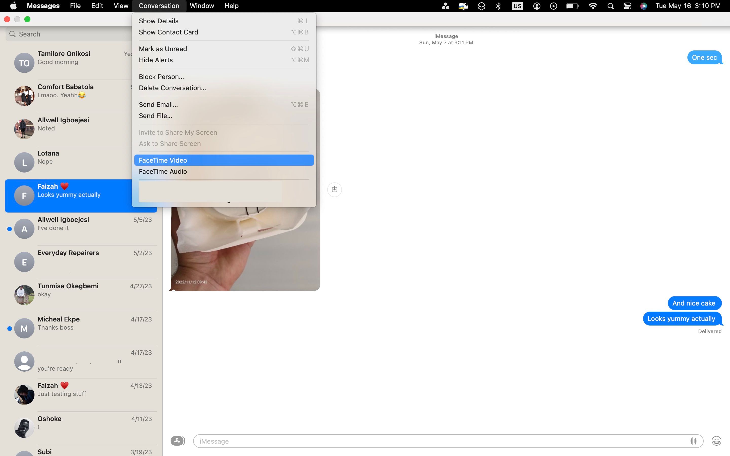Select Block Person… entry
This screenshot has height=456, width=730.
coord(224,77)
